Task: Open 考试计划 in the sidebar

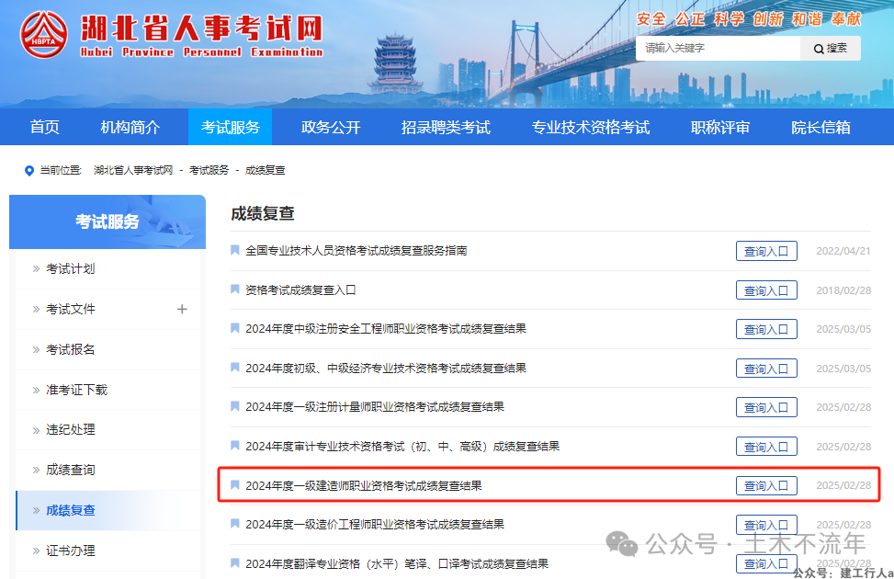Action: coord(70,268)
